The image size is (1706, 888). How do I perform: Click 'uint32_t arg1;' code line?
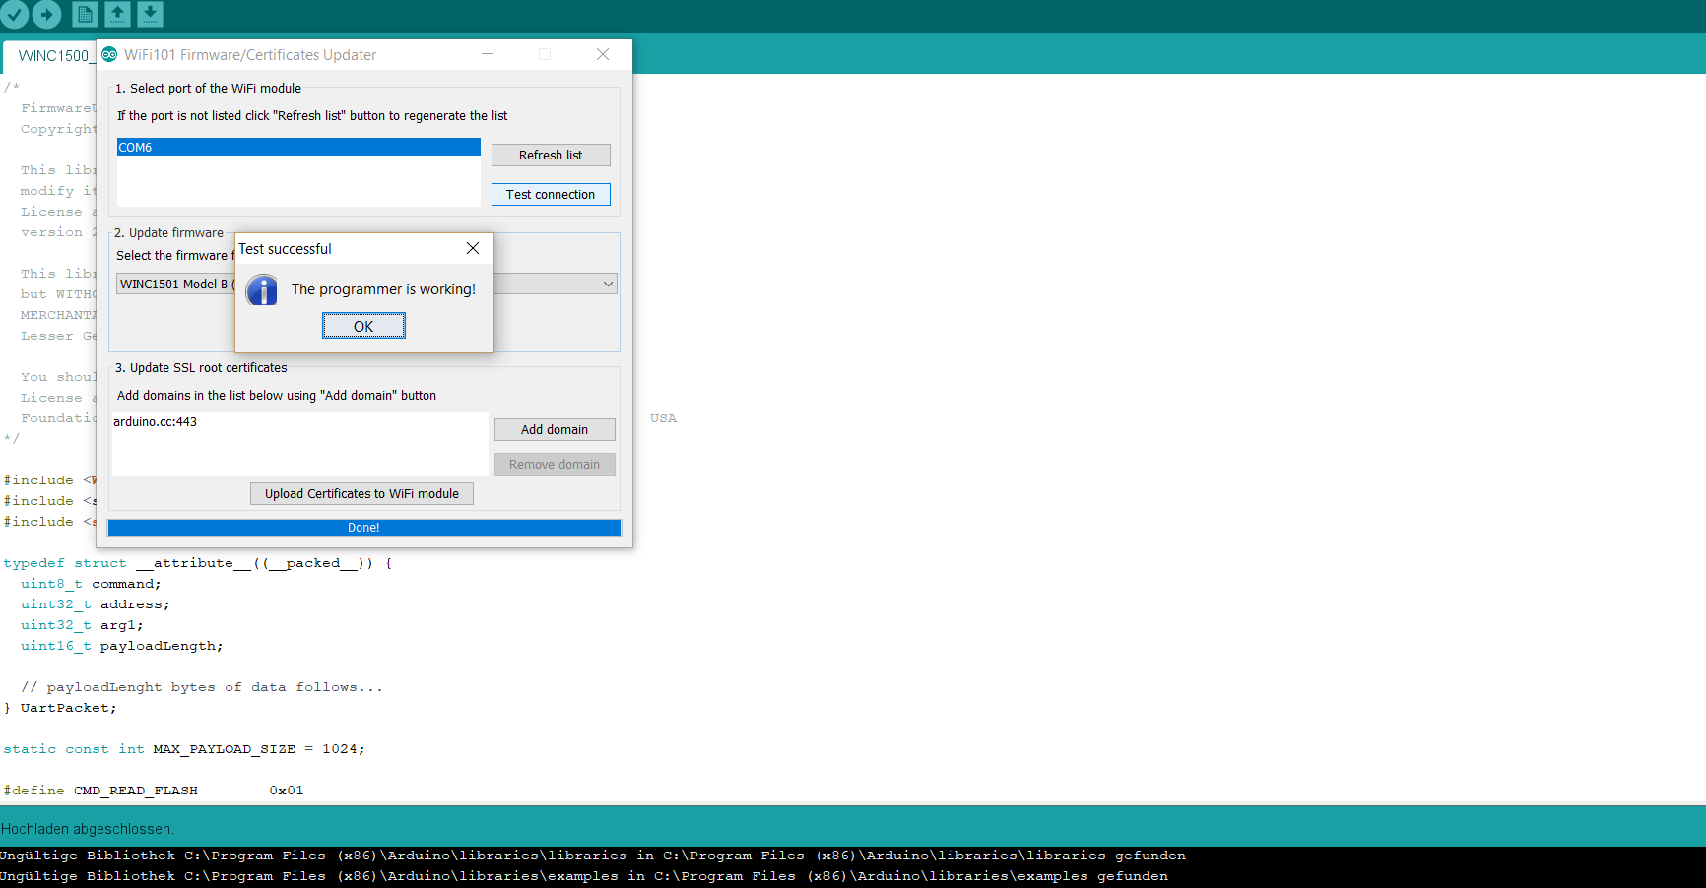click(82, 625)
